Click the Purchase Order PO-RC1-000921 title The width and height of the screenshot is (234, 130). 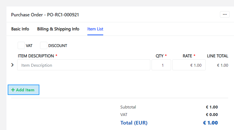click(x=45, y=15)
